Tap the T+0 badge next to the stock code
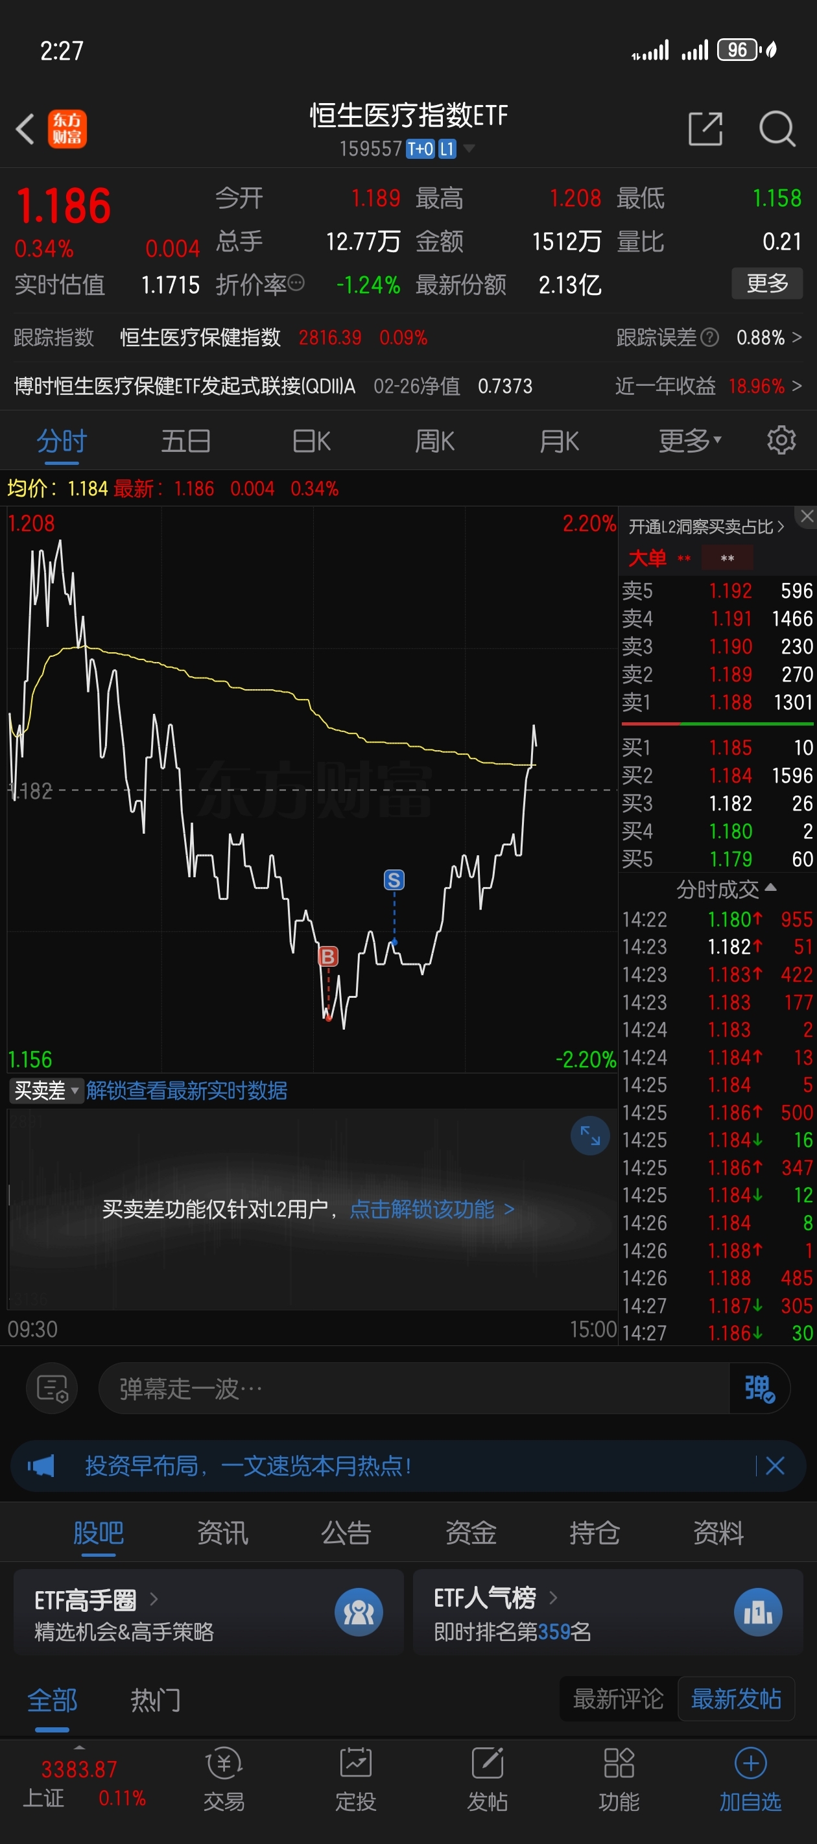 click(x=420, y=149)
